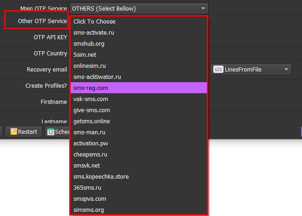Click the 'Main OTP Service' label
The height and width of the screenshot is (216, 302).
[x=43, y=8]
